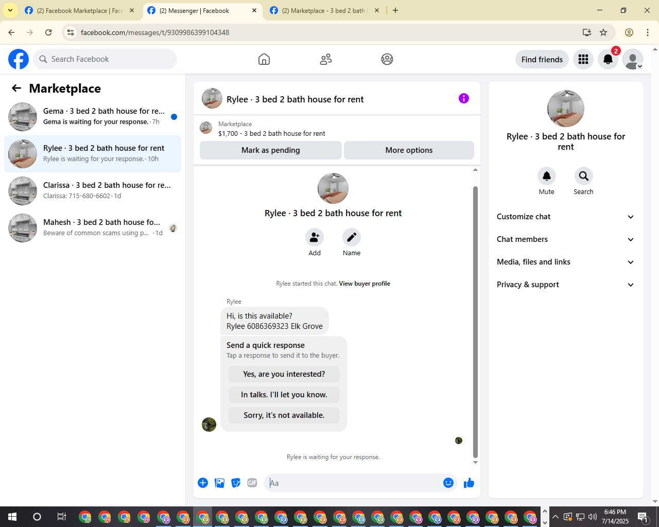
Task: Click the chat scrollbar down arrow
Action: [x=475, y=462]
